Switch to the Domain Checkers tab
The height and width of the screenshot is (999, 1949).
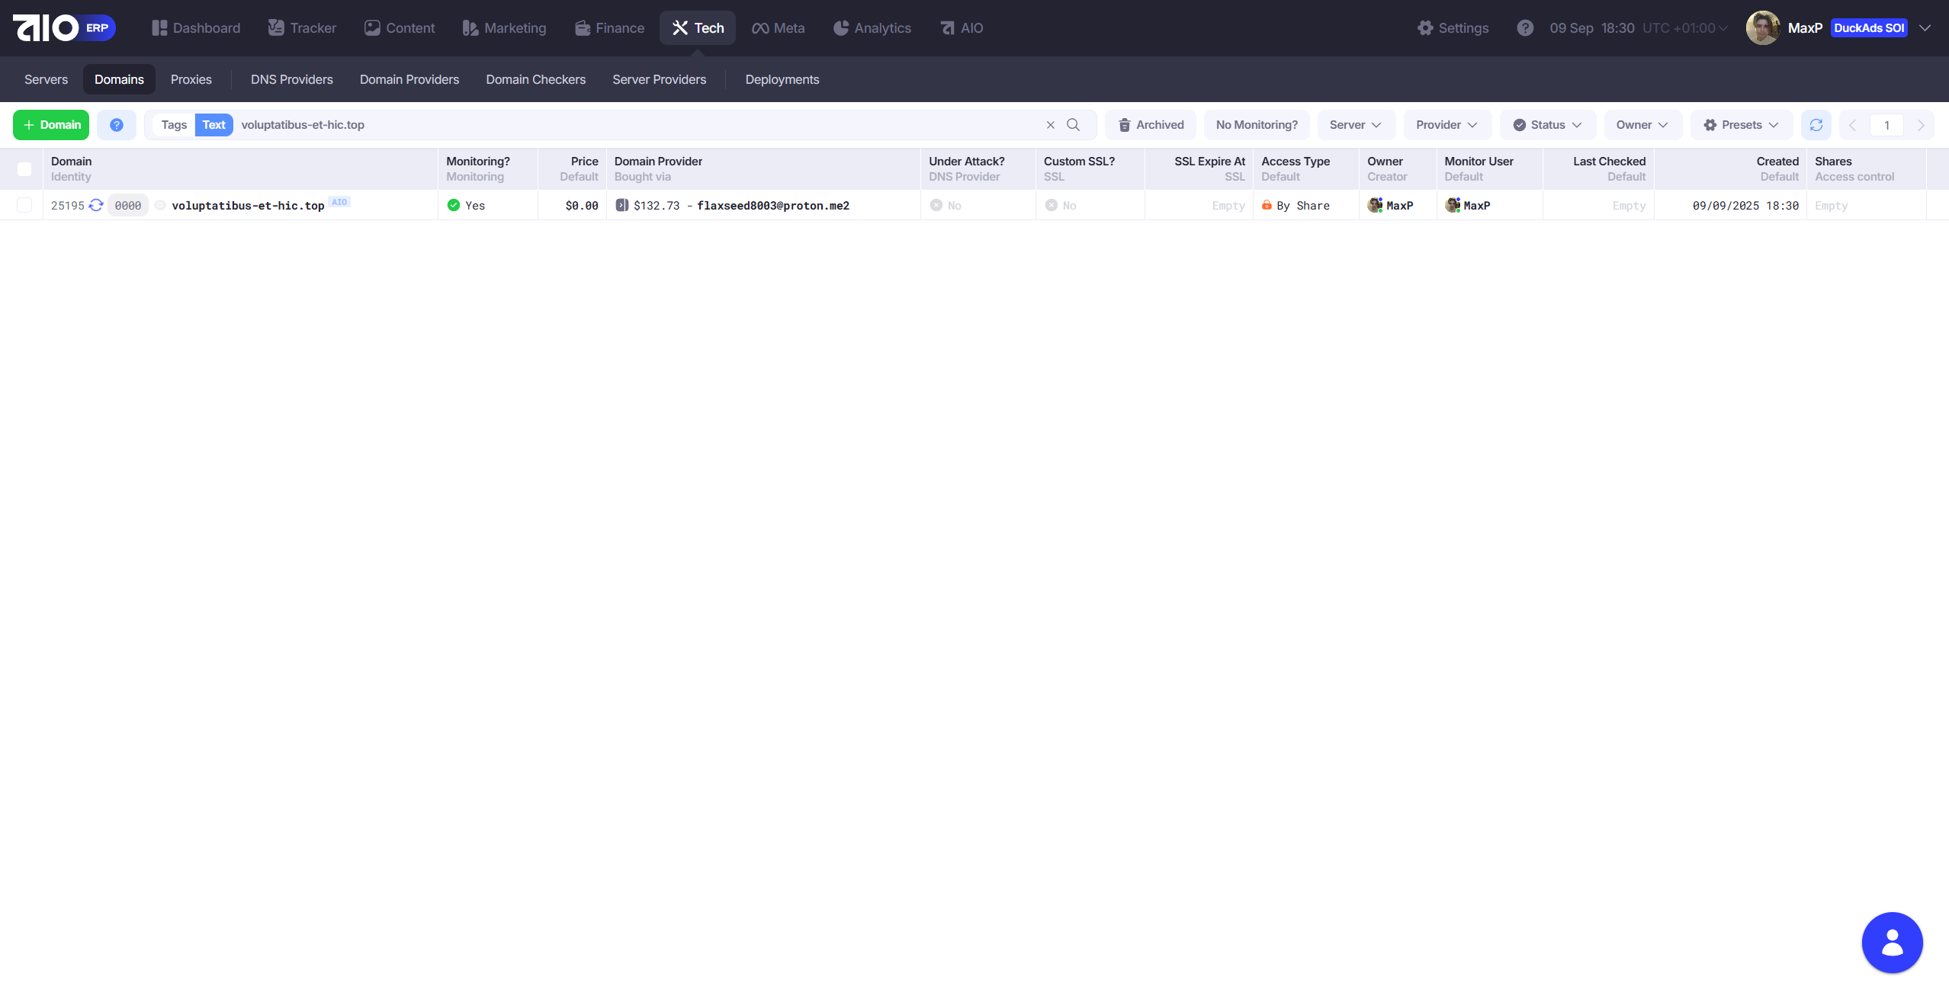tap(536, 79)
